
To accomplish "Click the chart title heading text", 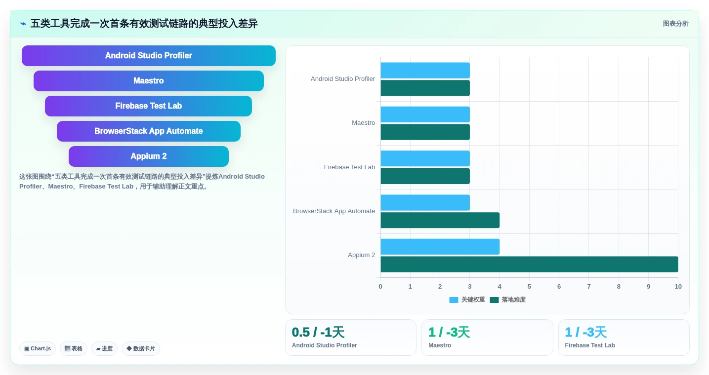I will 144,24.
